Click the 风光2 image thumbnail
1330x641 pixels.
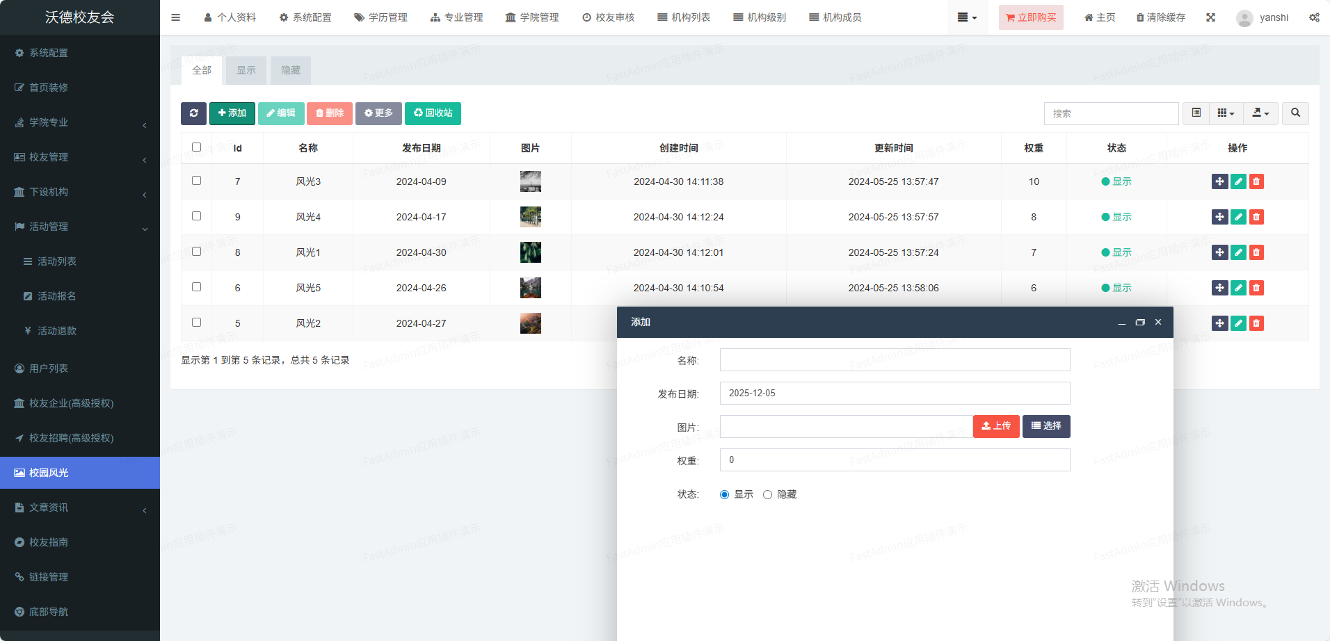click(x=530, y=323)
